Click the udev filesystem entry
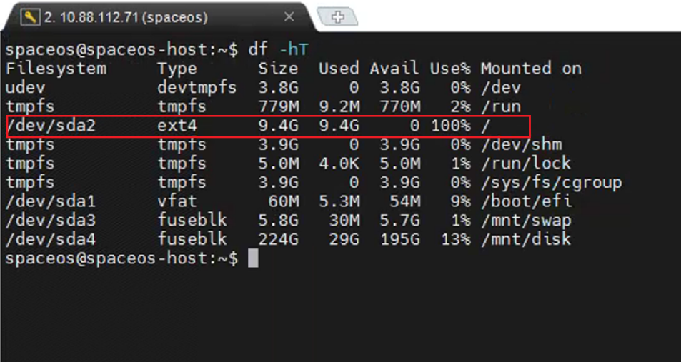The width and height of the screenshot is (681, 362). [26, 88]
